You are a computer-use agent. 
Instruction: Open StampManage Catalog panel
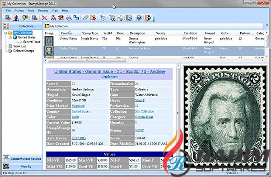22,158
